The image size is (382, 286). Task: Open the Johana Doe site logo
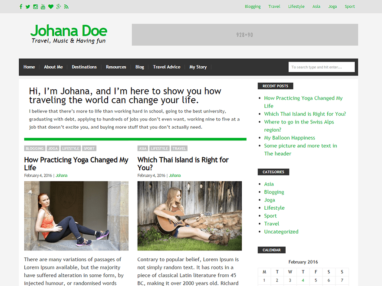(x=69, y=33)
